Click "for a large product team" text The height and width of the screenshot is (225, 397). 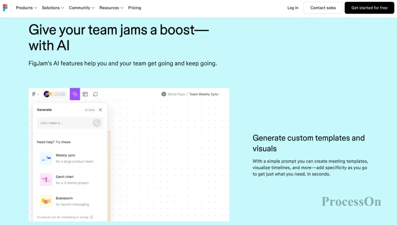point(75,162)
